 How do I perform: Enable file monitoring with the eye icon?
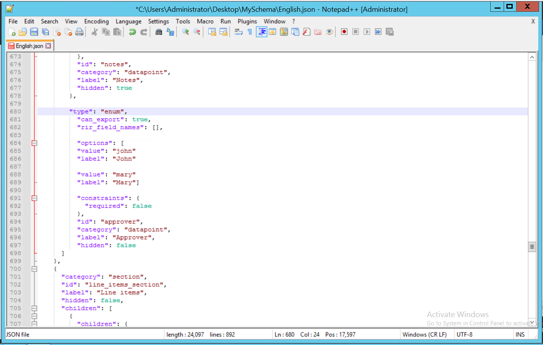[329, 32]
